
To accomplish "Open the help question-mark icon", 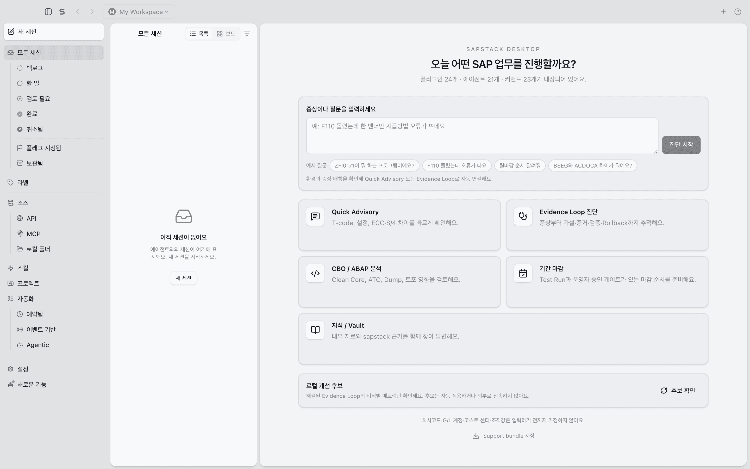I will (x=737, y=12).
